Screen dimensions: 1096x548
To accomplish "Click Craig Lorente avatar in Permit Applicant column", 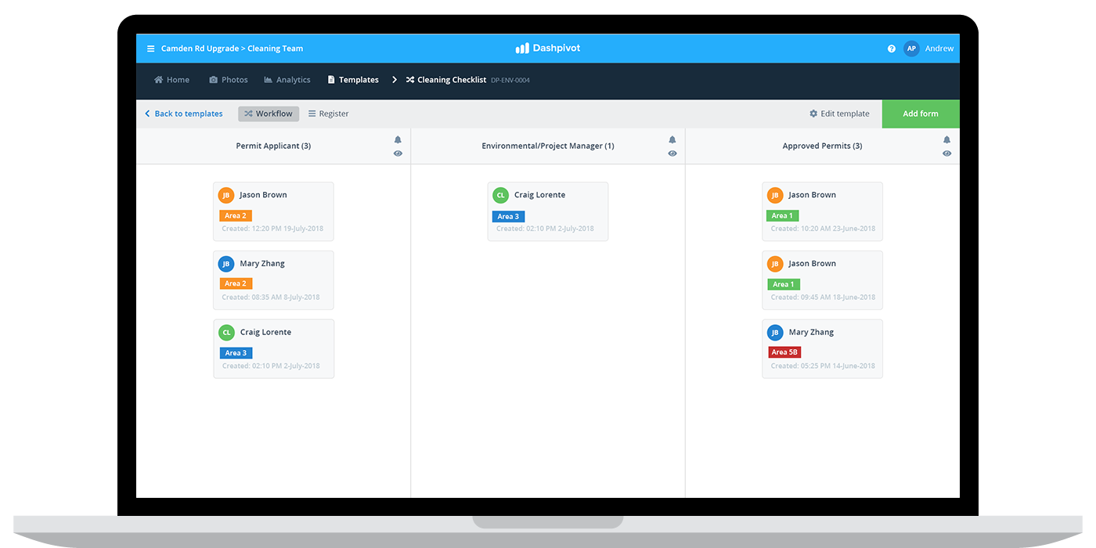I will point(226,333).
